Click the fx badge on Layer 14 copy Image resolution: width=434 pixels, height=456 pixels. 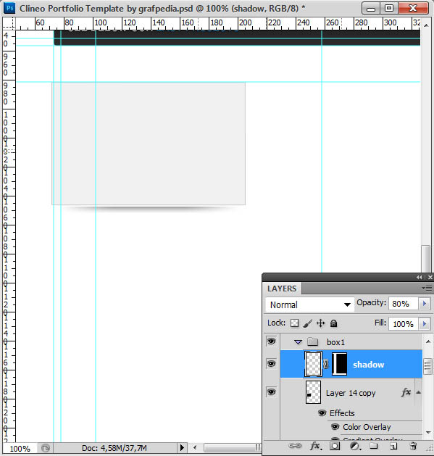[406, 392]
